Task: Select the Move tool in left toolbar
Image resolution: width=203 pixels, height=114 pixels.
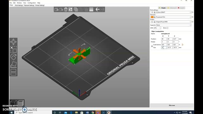Action: [13, 42]
